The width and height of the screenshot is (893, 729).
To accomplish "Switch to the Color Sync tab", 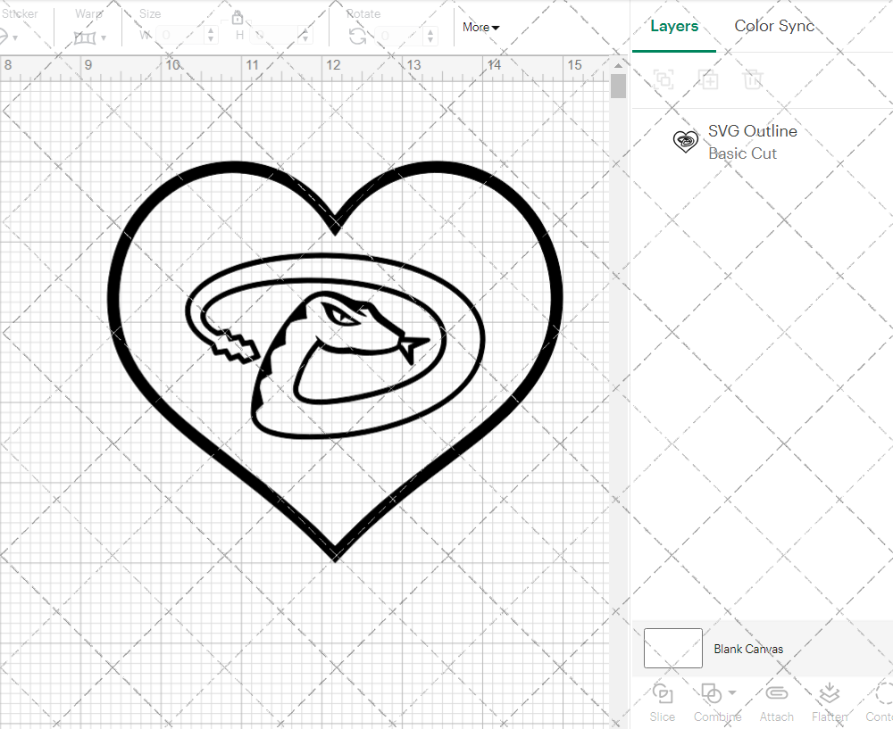I will click(774, 26).
